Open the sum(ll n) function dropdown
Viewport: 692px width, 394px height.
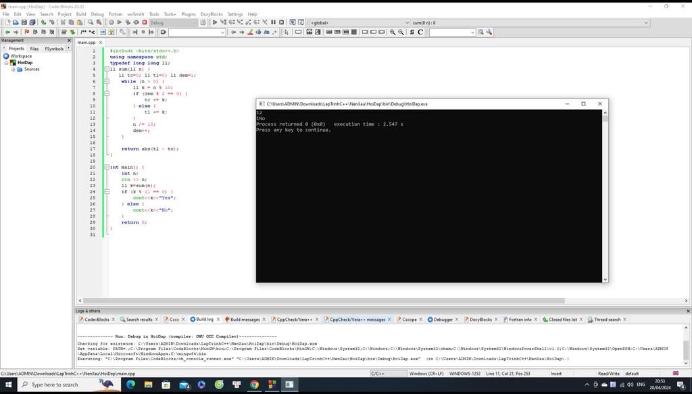(x=530, y=22)
